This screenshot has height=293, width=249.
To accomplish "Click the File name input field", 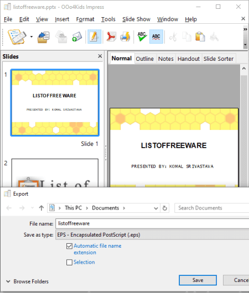I will point(152,223).
